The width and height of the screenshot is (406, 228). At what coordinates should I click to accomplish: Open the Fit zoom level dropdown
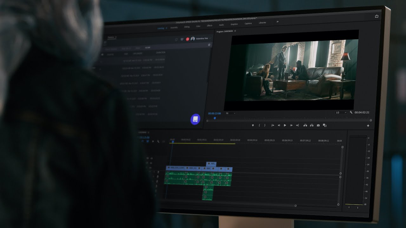(231, 113)
